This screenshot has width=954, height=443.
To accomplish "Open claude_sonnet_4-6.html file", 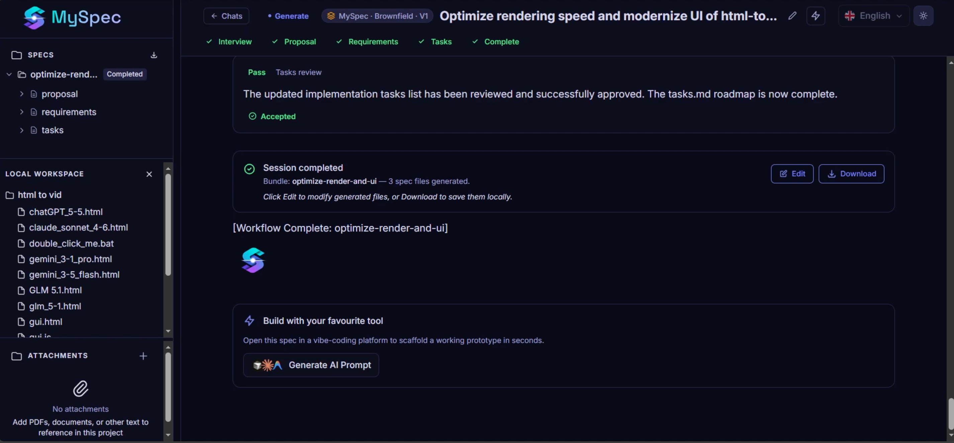I will coord(78,228).
